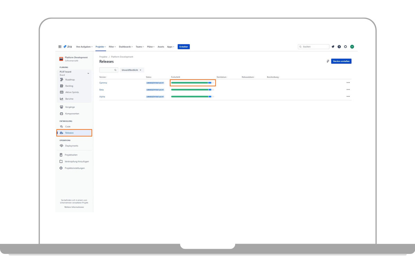Open Deployments in the sidebar
Viewport: 415px width, 273px height.
tap(72, 146)
